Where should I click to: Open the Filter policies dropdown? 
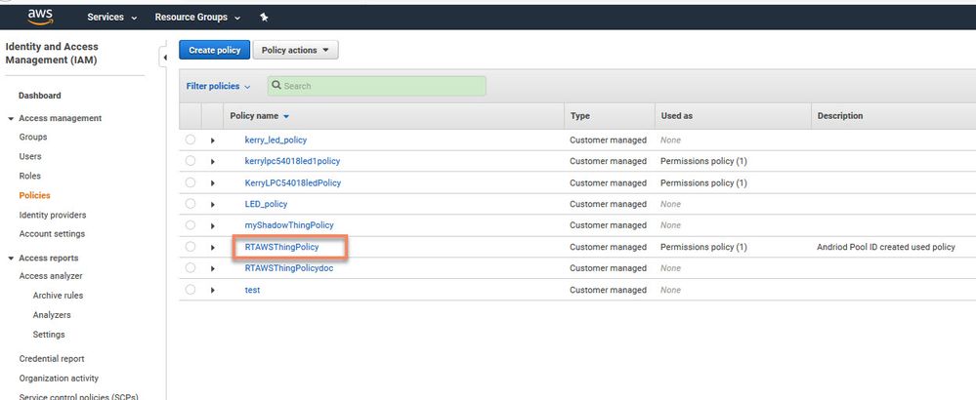pos(218,86)
